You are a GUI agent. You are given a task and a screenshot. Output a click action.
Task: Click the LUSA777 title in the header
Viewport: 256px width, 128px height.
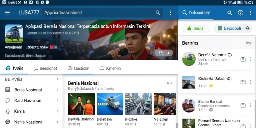tap(29, 12)
